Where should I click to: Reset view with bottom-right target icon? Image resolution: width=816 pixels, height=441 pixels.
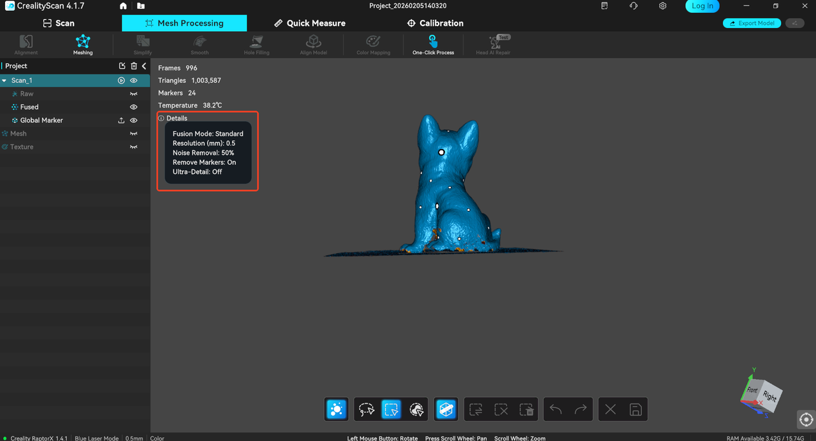(x=806, y=419)
